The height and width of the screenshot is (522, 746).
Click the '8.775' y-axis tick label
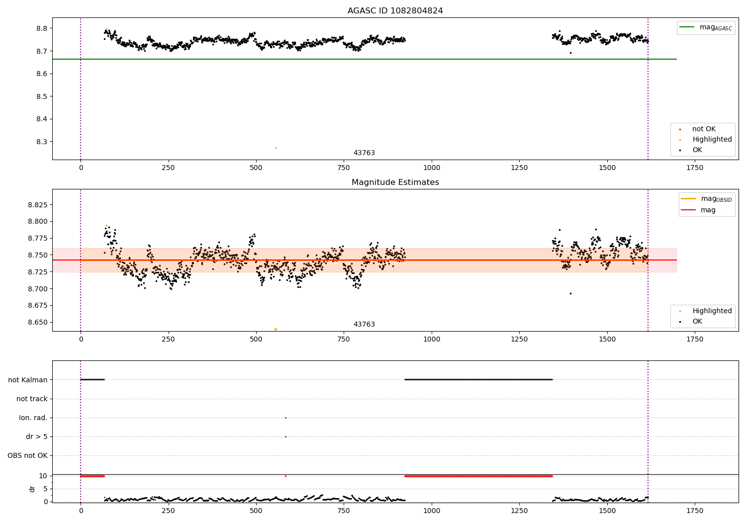point(37,238)
